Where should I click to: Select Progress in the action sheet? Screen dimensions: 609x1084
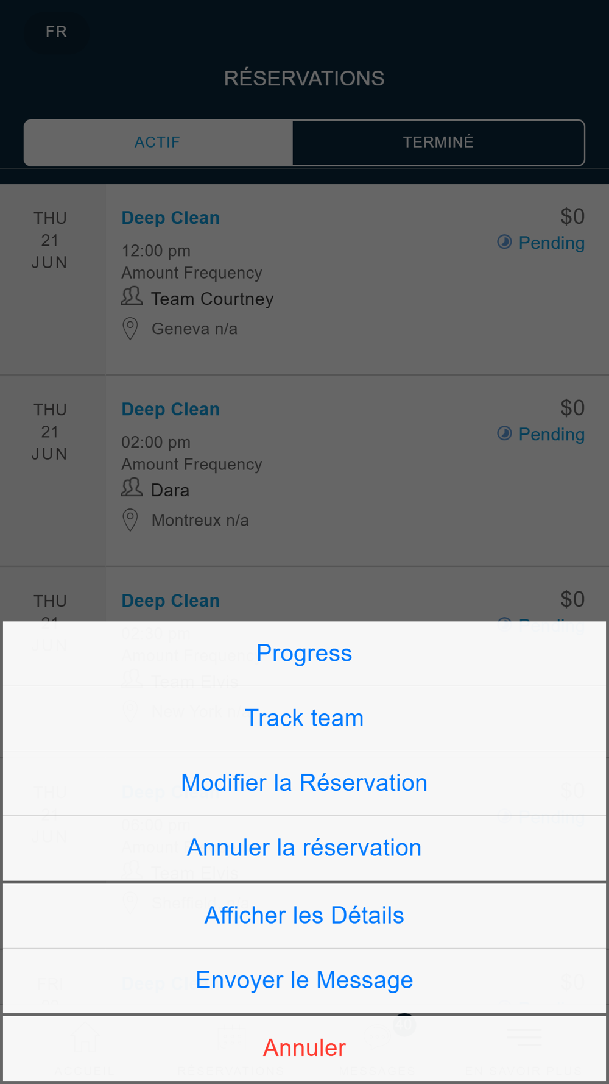pos(304,654)
